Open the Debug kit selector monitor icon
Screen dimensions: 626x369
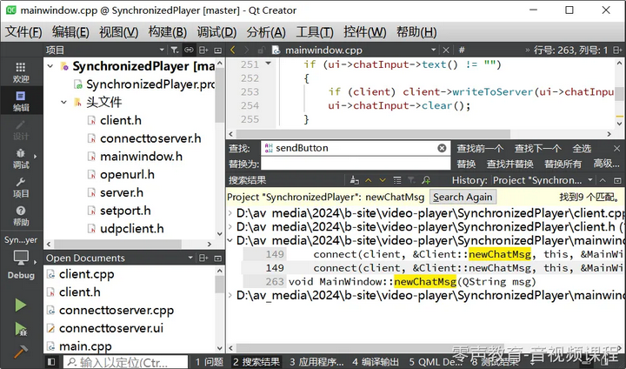(21, 258)
